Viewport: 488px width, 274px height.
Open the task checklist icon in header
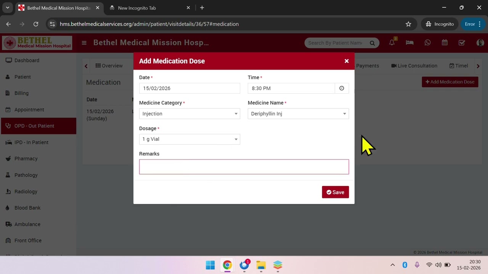tap(462, 43)
